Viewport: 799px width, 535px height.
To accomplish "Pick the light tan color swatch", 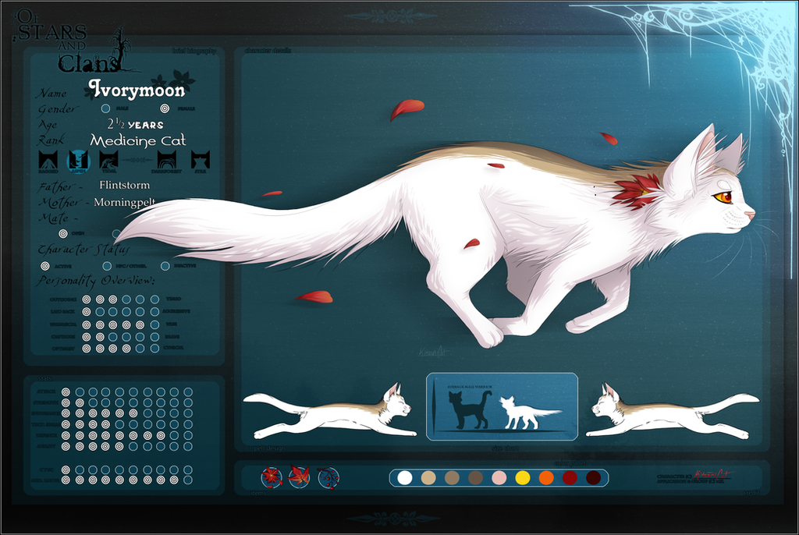I will (428, 478).
